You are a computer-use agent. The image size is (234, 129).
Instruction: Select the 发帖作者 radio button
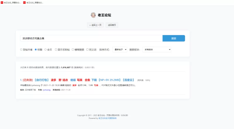click(x=21, y=50)
